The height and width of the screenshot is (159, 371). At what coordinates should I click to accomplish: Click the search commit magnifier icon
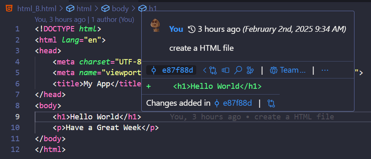click(238, 70)
